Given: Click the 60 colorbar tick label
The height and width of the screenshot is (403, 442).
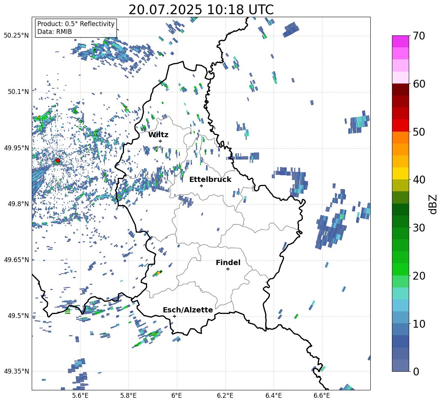Looking at the screenshot, I should [x=418, y=84].
